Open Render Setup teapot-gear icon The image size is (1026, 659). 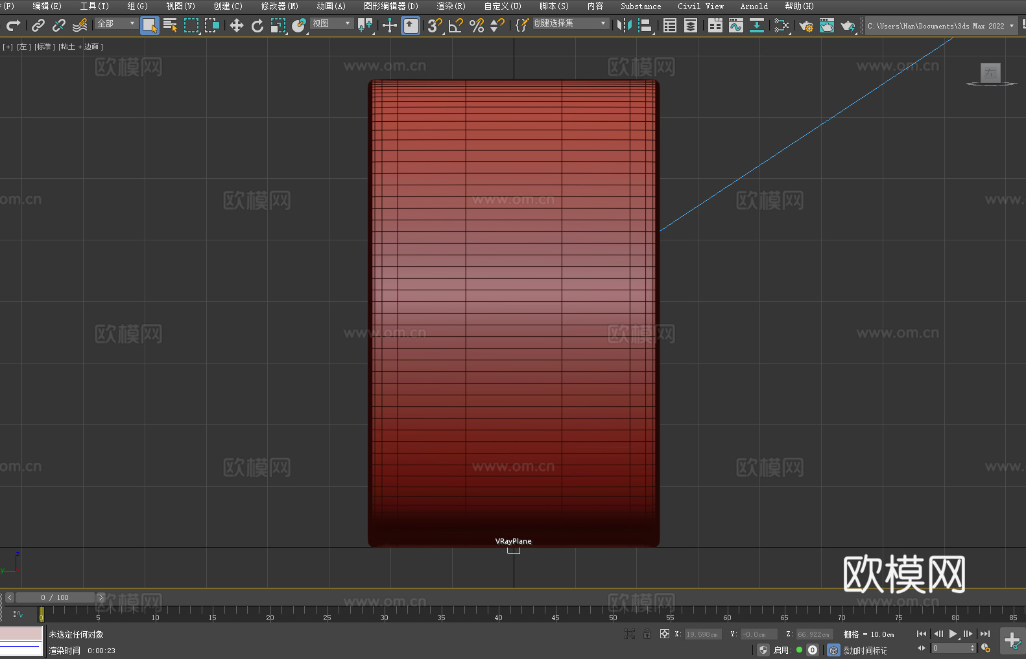(x=806, y=25)
